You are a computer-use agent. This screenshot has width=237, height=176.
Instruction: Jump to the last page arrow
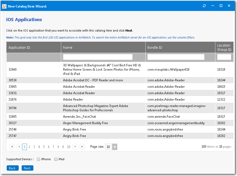coord(82,147)
